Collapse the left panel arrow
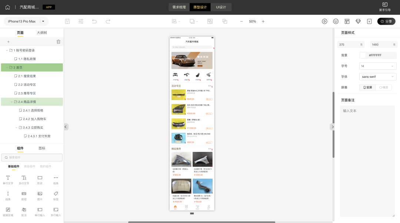The height and width of the screenshot is (223, 400). pyautogui.click(x=66, y=127)
